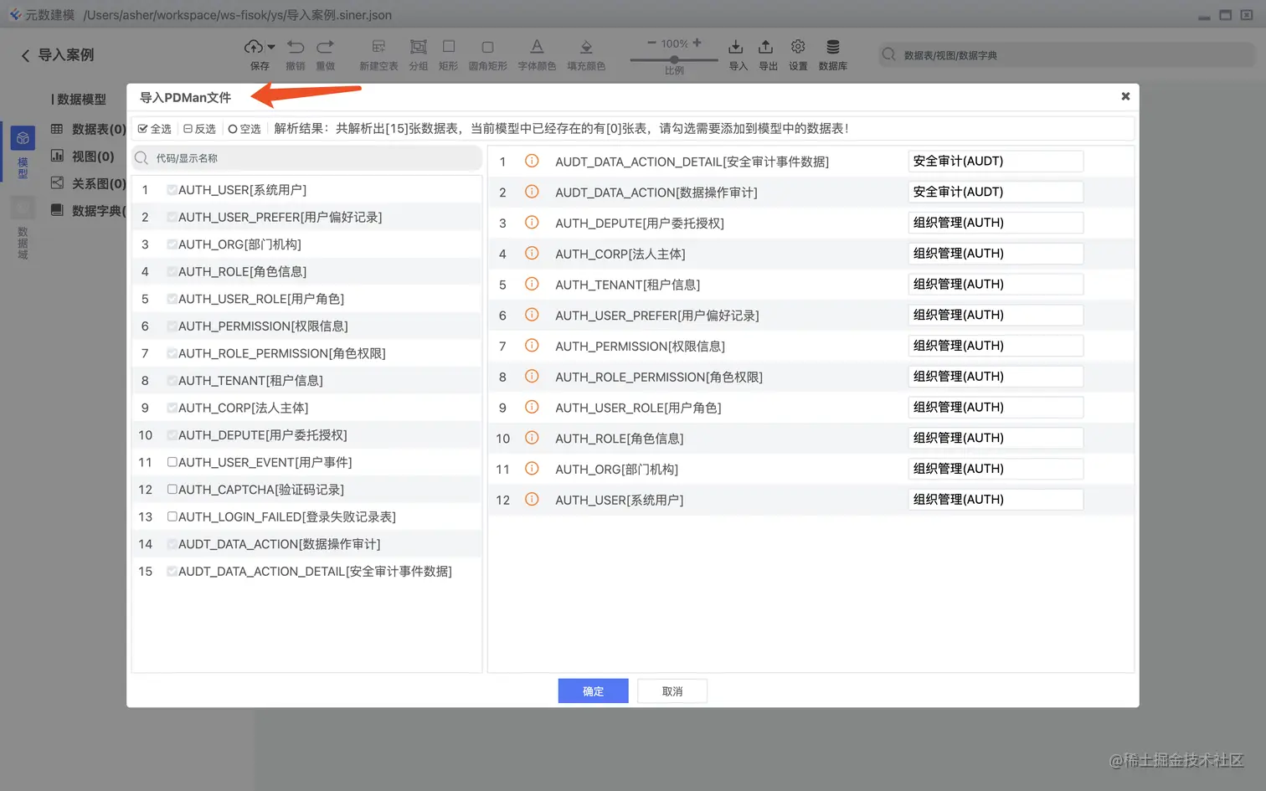Image resolution: width=1266 pixels, height=791 pixels.
Task: Click 全选 to select all tables
Action: point(155,129)
